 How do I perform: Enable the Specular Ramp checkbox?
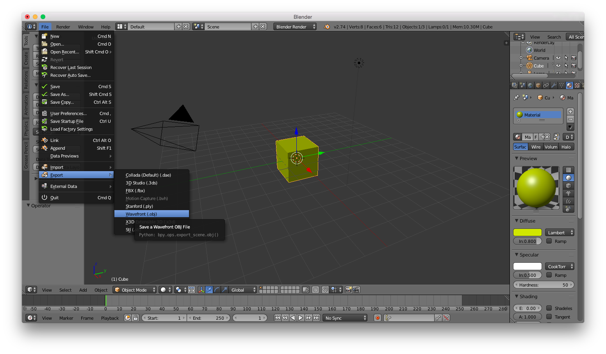point(549,275)
